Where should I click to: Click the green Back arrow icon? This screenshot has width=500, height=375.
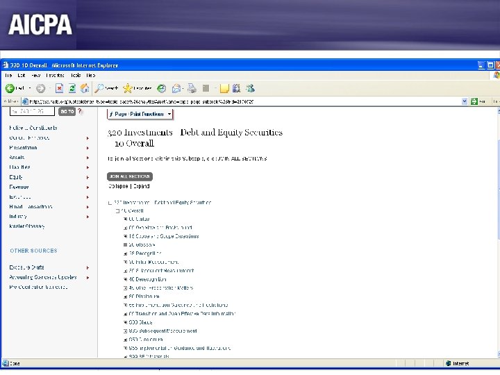10,88
